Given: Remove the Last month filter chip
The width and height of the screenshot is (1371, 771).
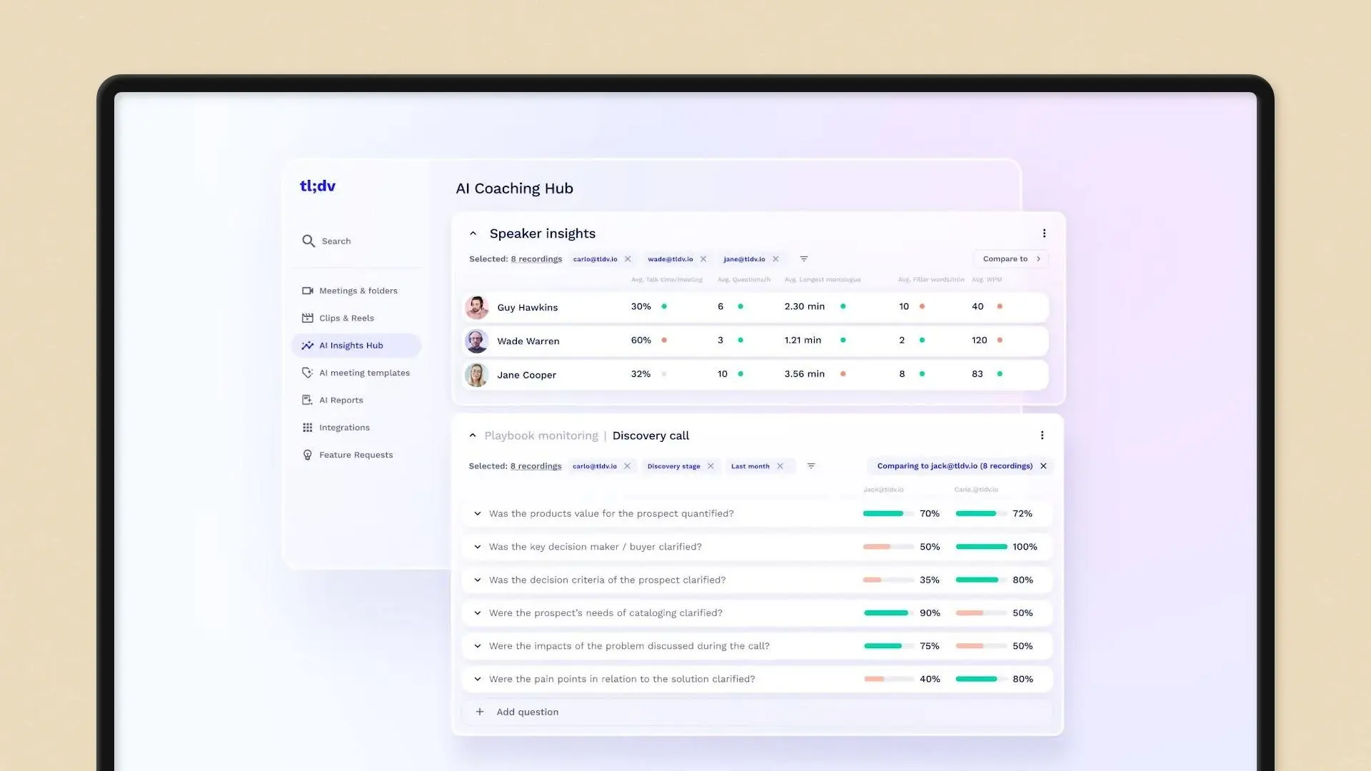Looking at the screenshot, I should pyautogui.click(x=780, y=466).
